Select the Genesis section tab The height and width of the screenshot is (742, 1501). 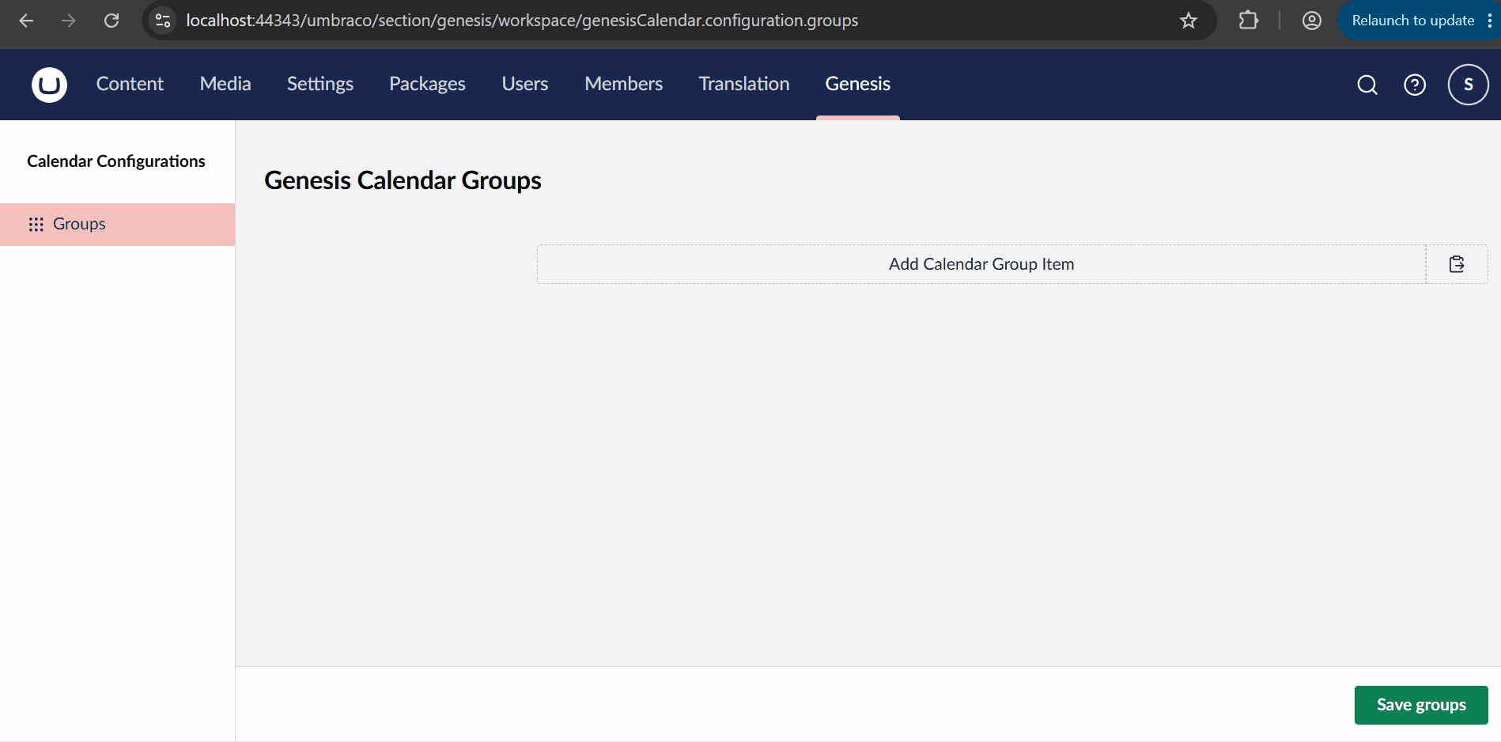(858, 84)
